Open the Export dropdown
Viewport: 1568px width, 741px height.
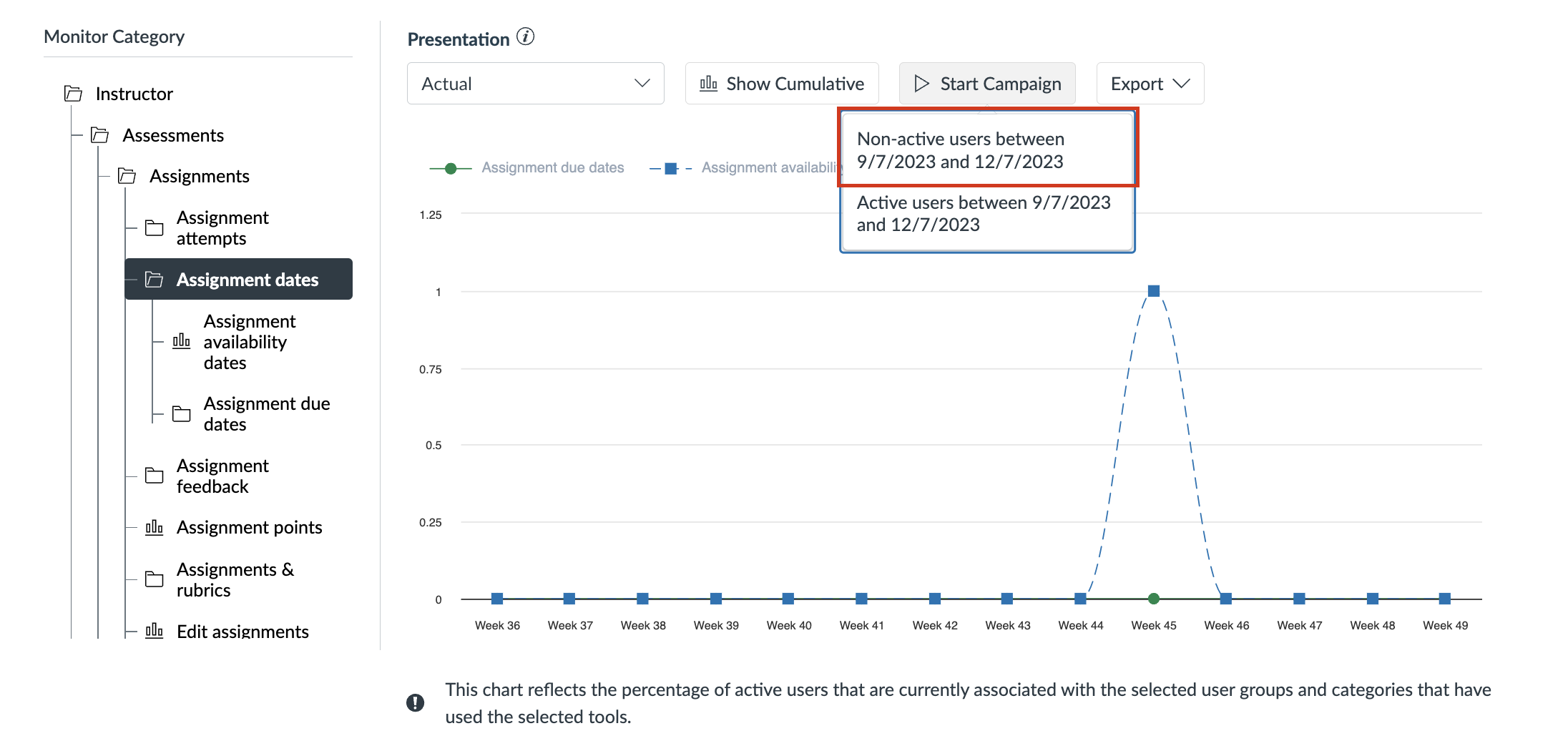[x=1149, y=83]
